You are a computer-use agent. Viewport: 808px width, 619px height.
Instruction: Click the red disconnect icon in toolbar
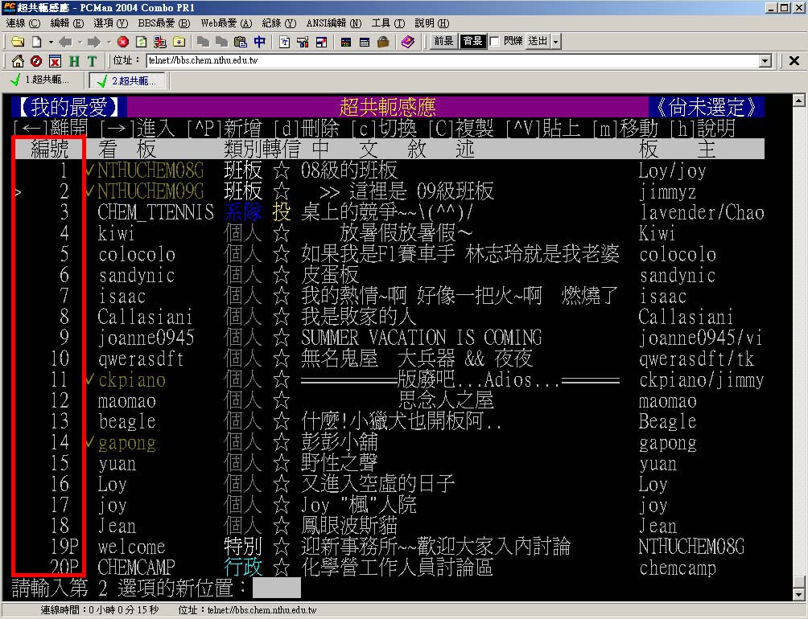[123, 41]
